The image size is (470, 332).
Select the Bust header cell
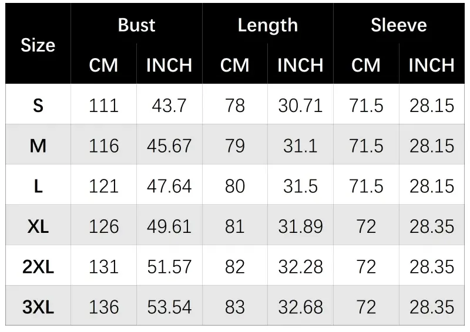tap(136, 25)
